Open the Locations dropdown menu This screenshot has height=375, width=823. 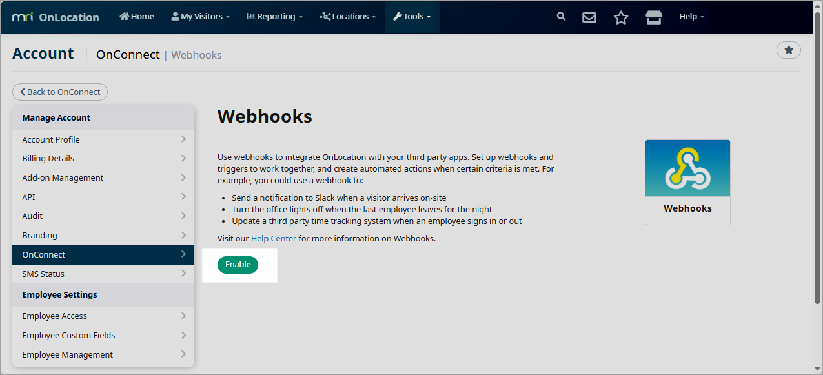(347, 17)
